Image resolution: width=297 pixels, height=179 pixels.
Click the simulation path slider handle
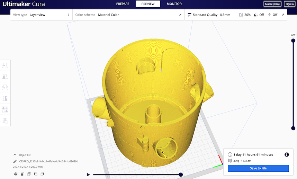181,174
